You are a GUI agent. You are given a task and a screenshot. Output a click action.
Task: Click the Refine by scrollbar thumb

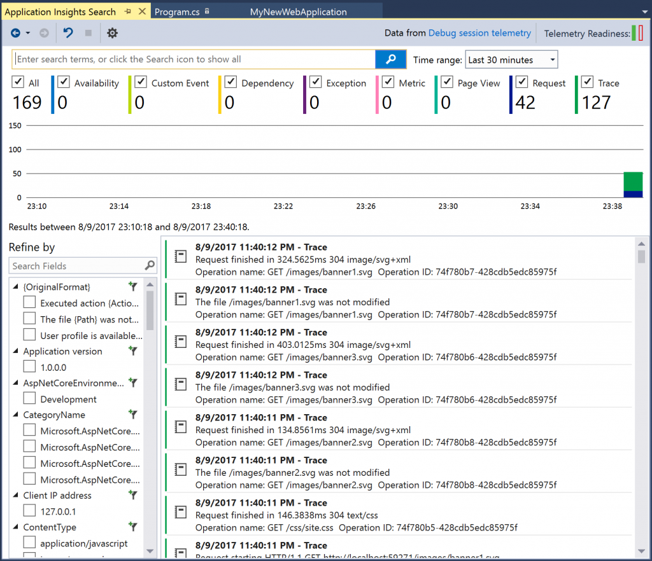(150, 310)
